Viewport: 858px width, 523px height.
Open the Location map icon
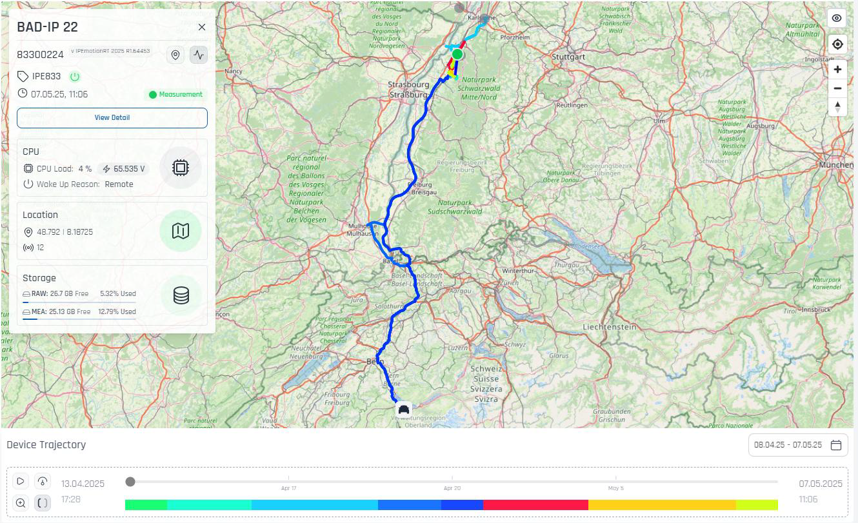pos(181,231)
